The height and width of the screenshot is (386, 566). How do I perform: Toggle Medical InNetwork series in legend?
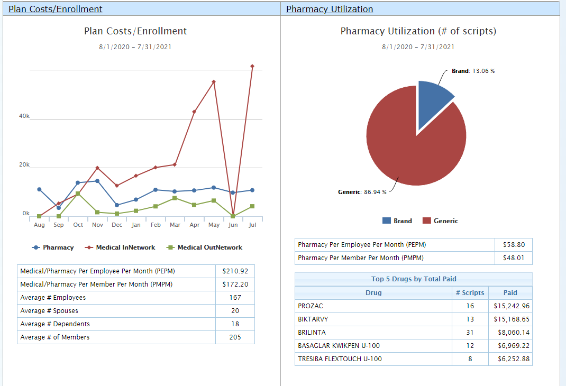tap(120, 247)
